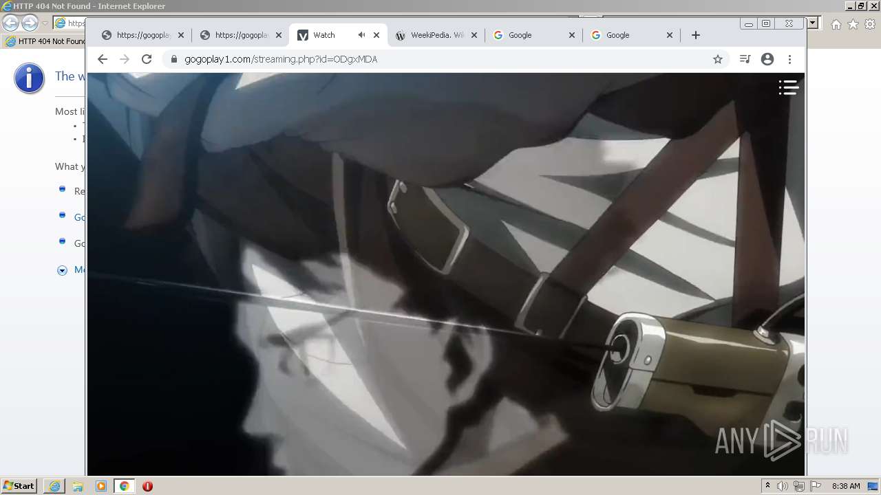This screenshot has height=495, width=881.
Task: Open the Chrome three-dot menu
Action: (x=790, y=59)
